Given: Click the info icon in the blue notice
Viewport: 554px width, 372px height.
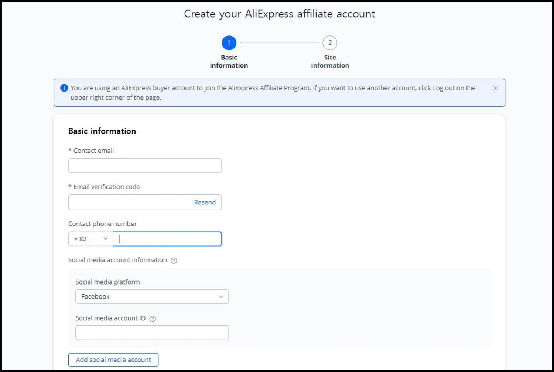Looking at the screenshot, I should 64,88.
